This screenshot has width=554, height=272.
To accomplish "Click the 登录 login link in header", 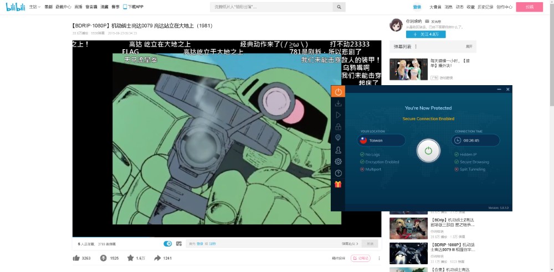I will tap(417, 7).
